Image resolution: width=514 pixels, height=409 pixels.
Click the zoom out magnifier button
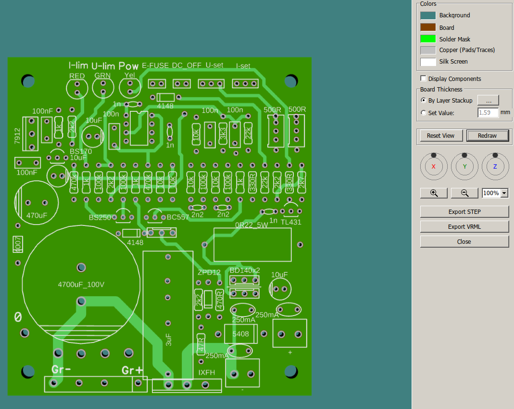(x=464, y=193)
